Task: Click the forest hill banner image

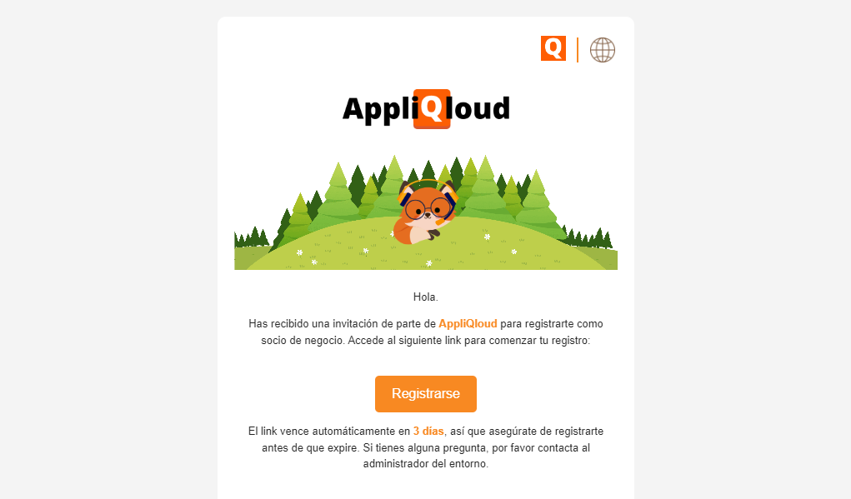Action: tap(426, 212)
